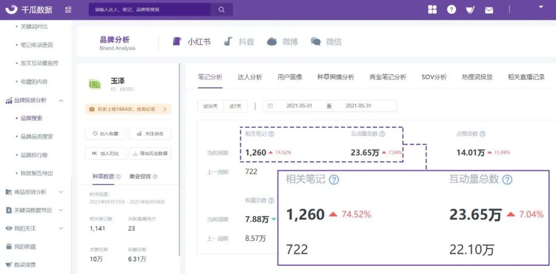Collapse the sidebar menu toggle icon
The image size is (556, 274).
tap(68, 10)
